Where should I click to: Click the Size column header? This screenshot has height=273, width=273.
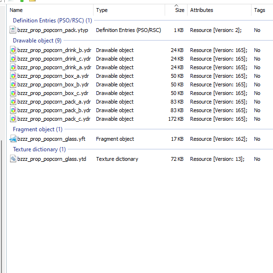point(176,10)
